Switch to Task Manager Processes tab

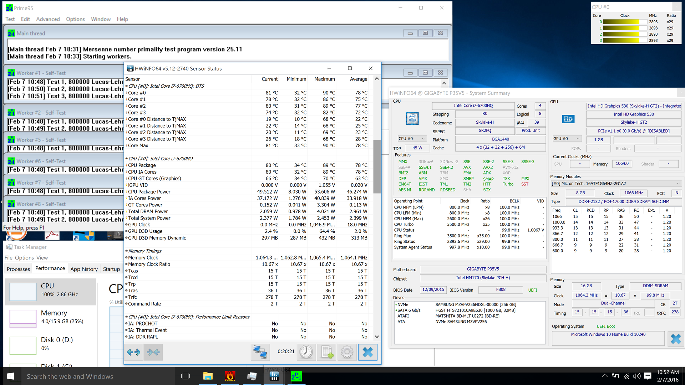coord(18,269)
